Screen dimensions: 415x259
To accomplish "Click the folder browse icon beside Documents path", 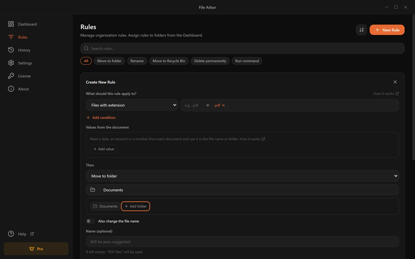I will [93, 190].
